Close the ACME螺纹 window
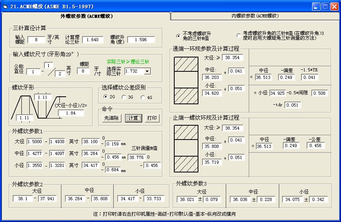 pyautogui.click(x=334, y=6)
